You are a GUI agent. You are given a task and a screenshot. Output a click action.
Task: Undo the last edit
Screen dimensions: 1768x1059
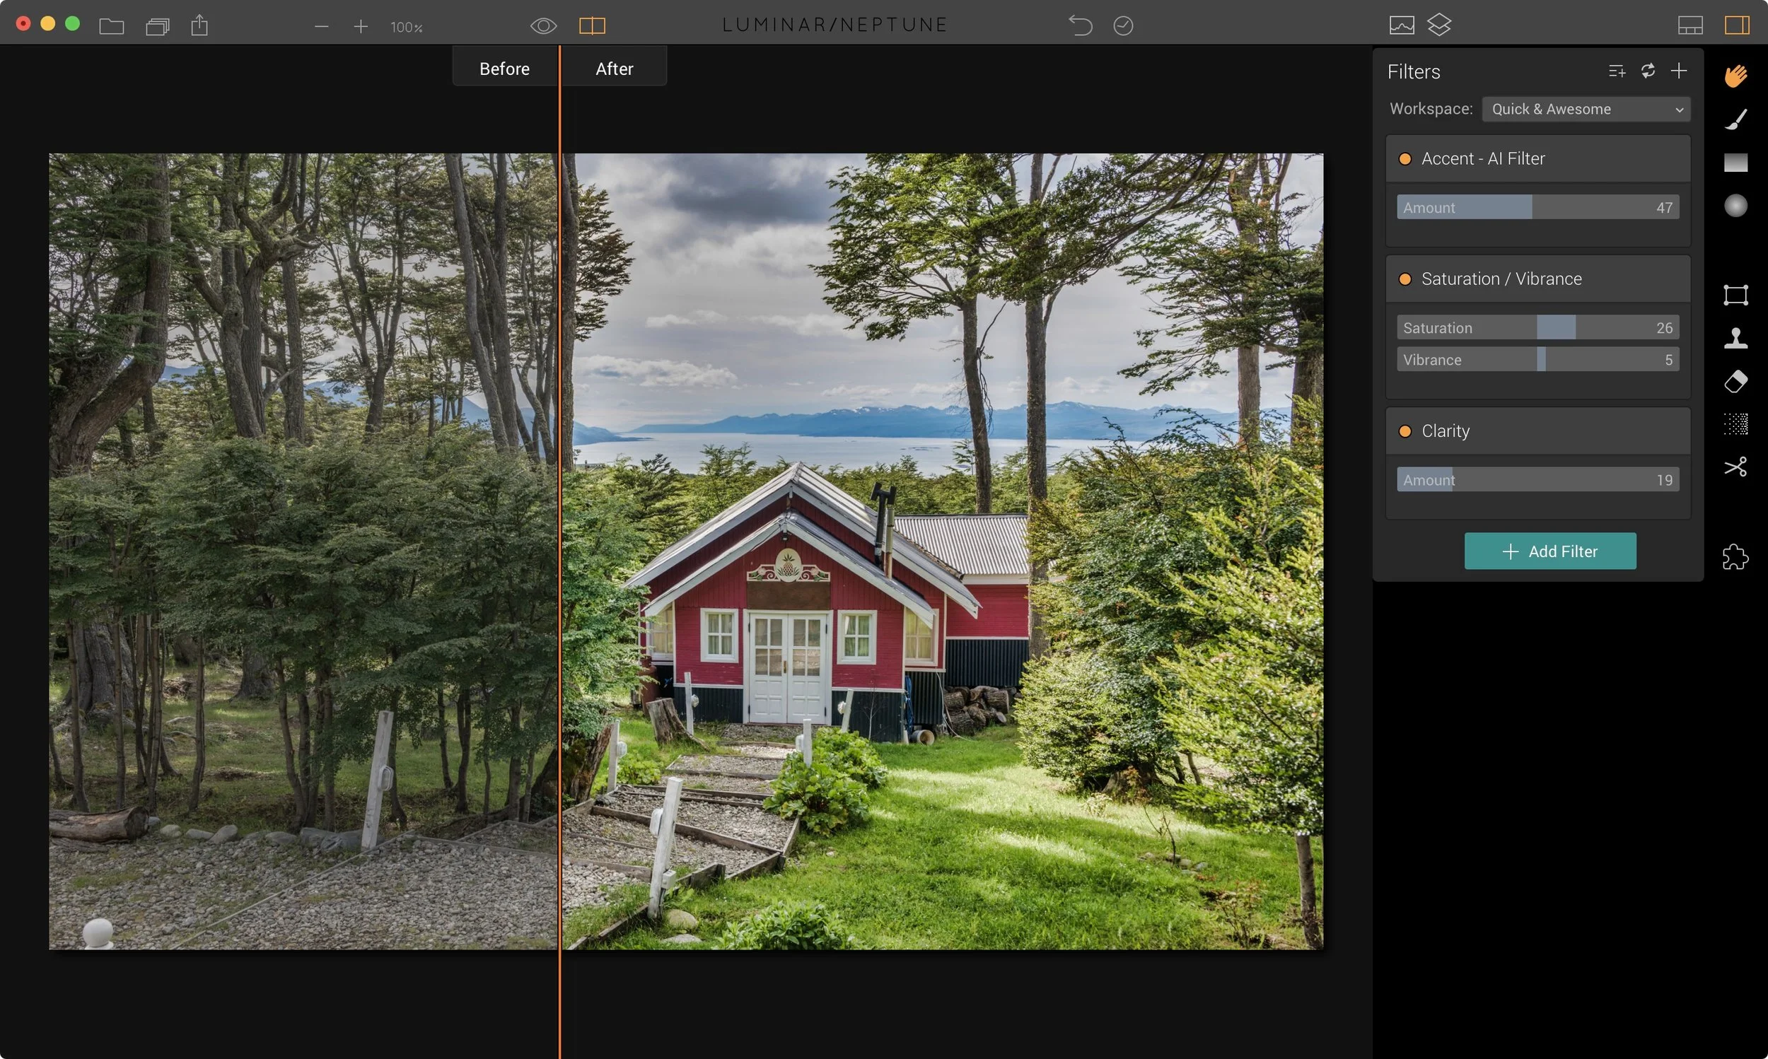(x=1079, y=25)
